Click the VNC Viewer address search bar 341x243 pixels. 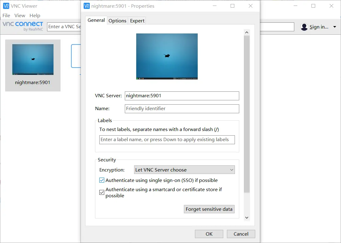64,27
